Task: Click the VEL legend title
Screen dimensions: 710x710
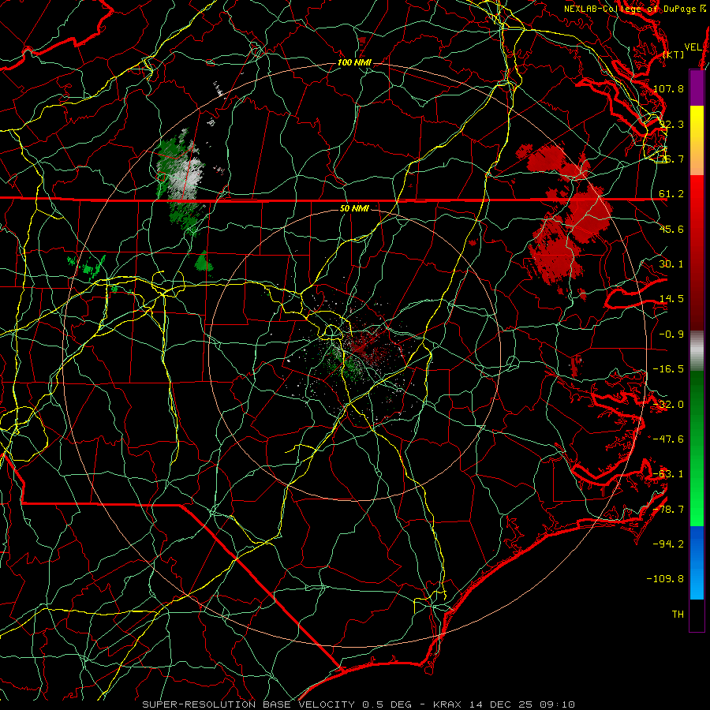Action: pos(693,47)
